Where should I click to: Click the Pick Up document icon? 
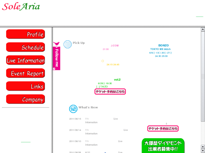(68, 44)
